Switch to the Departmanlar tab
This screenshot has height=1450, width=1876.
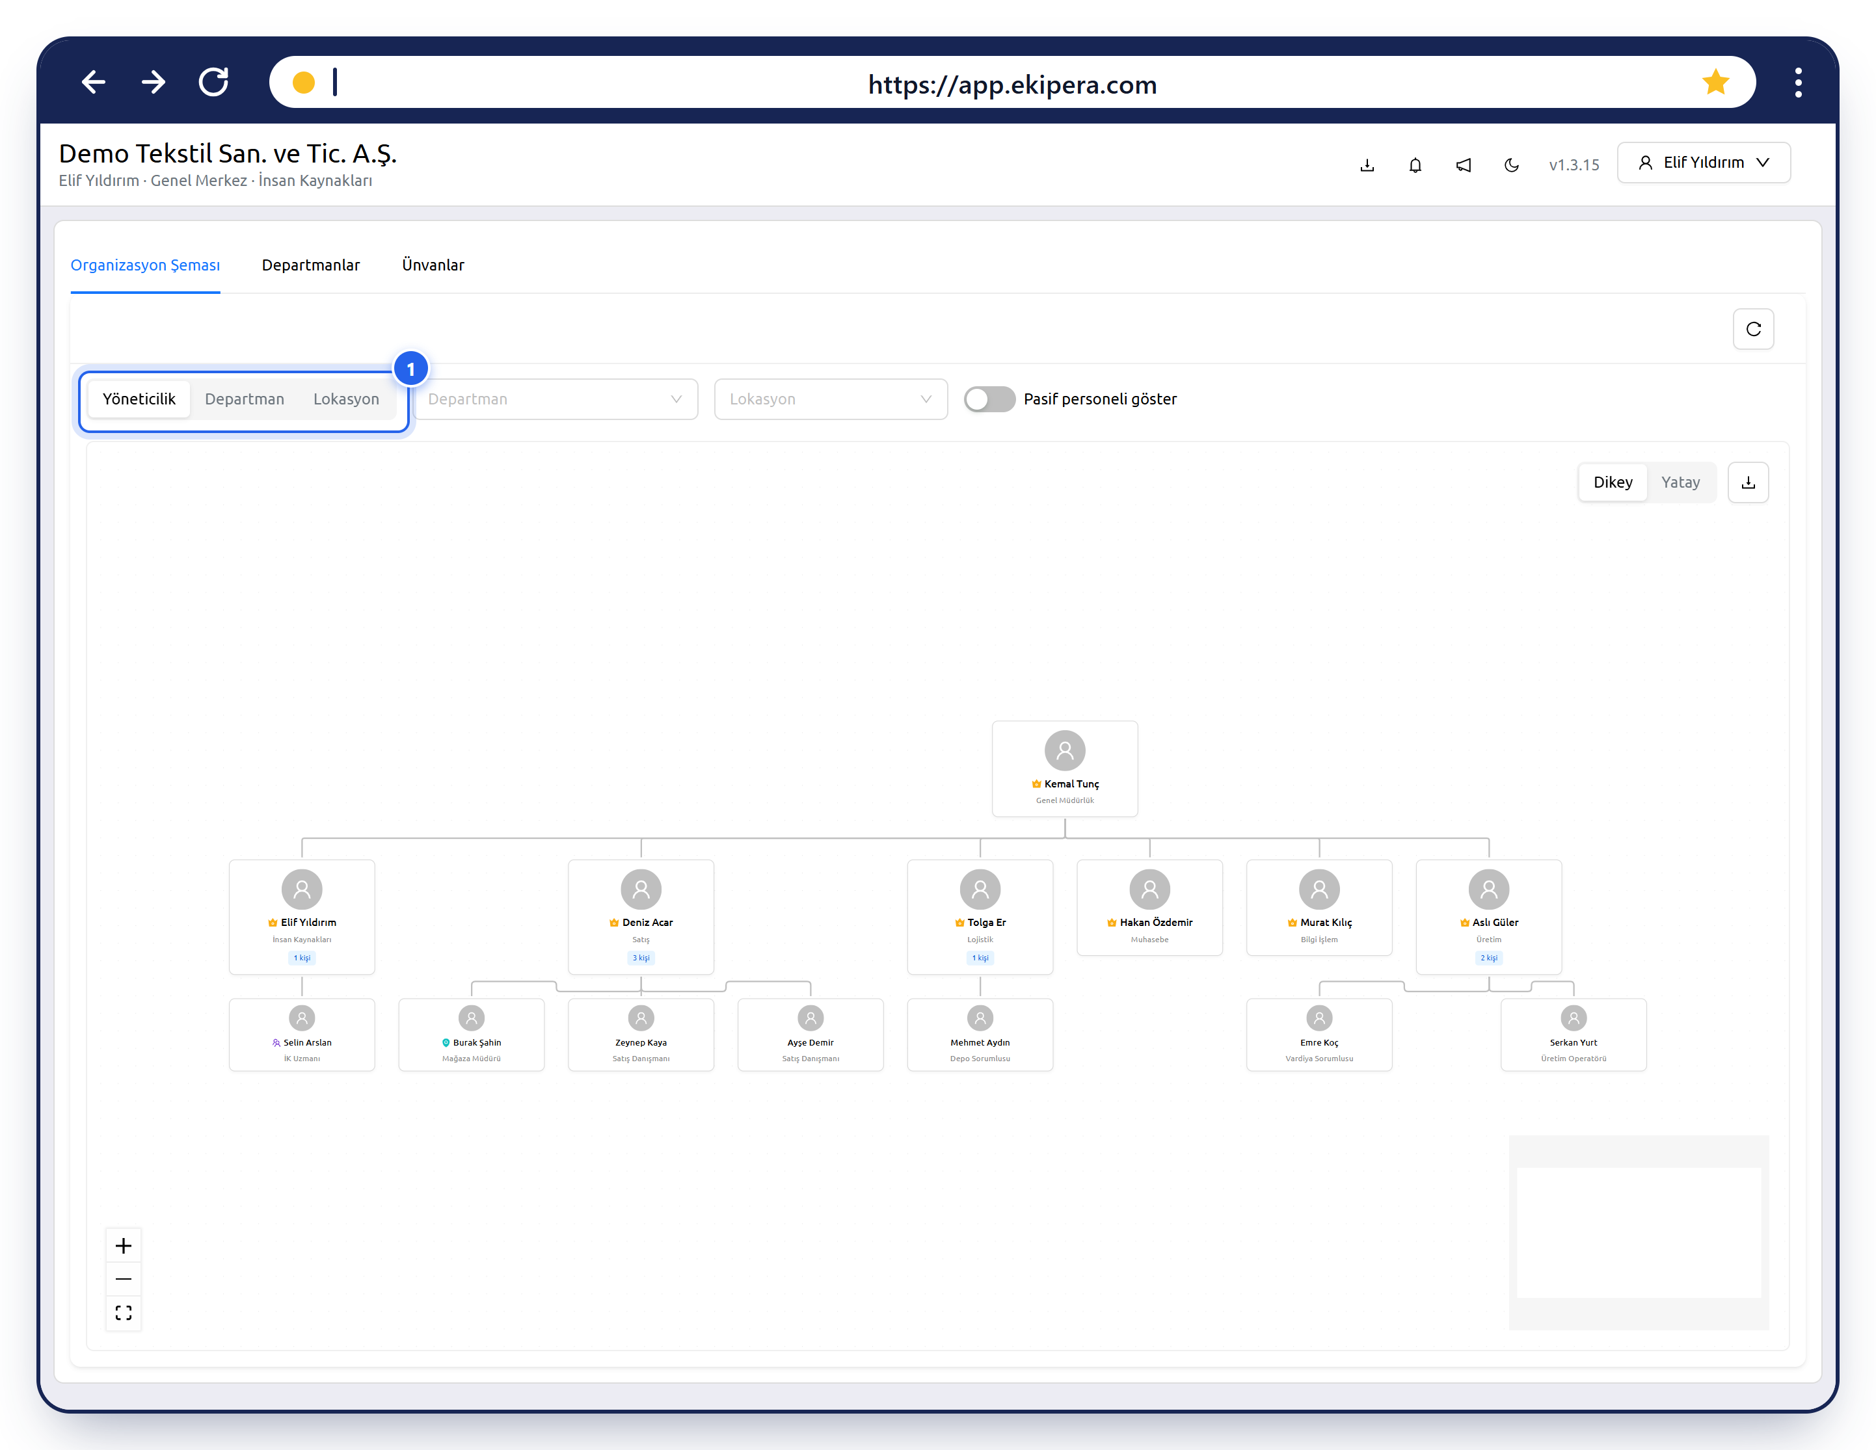pos(311,265)
